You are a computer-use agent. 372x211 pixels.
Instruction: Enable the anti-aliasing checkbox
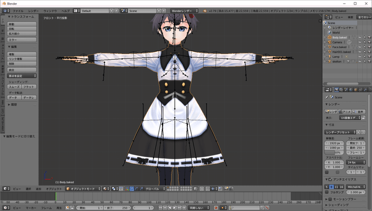point(330,179)
